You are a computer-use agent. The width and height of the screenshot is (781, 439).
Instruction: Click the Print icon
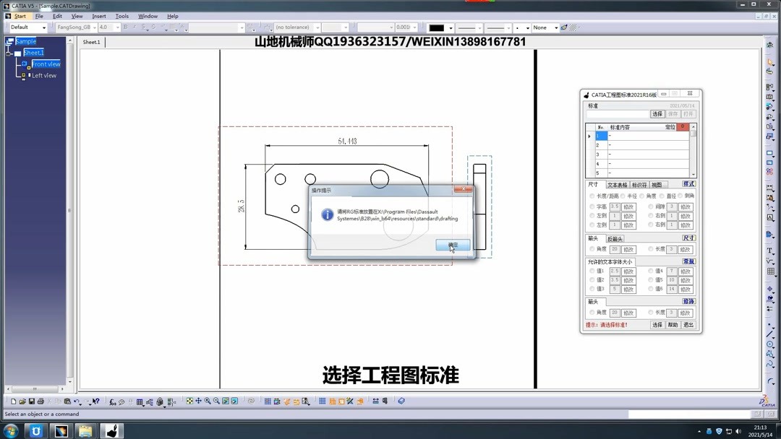[40, 401]
